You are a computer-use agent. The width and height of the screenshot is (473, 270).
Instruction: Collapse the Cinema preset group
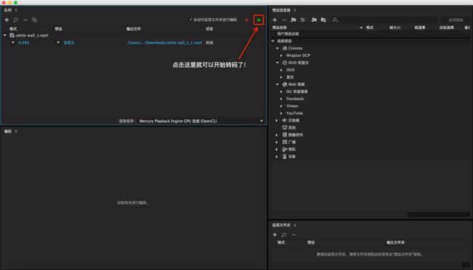click(277, 48)
